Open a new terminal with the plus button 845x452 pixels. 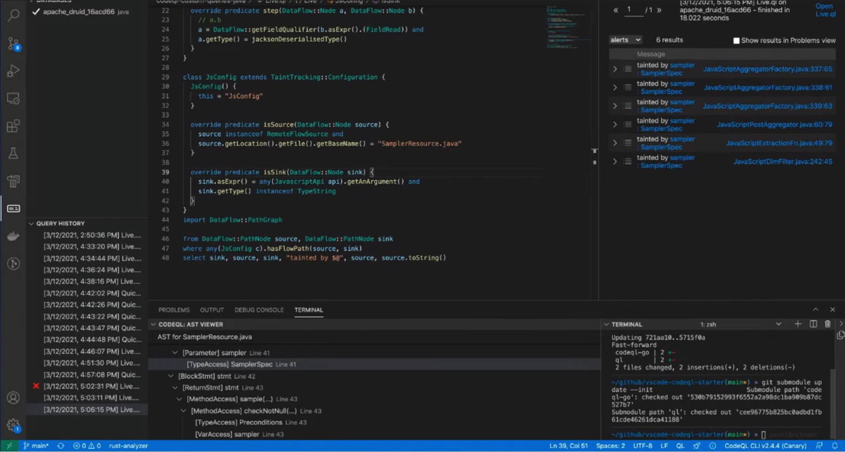798,324
